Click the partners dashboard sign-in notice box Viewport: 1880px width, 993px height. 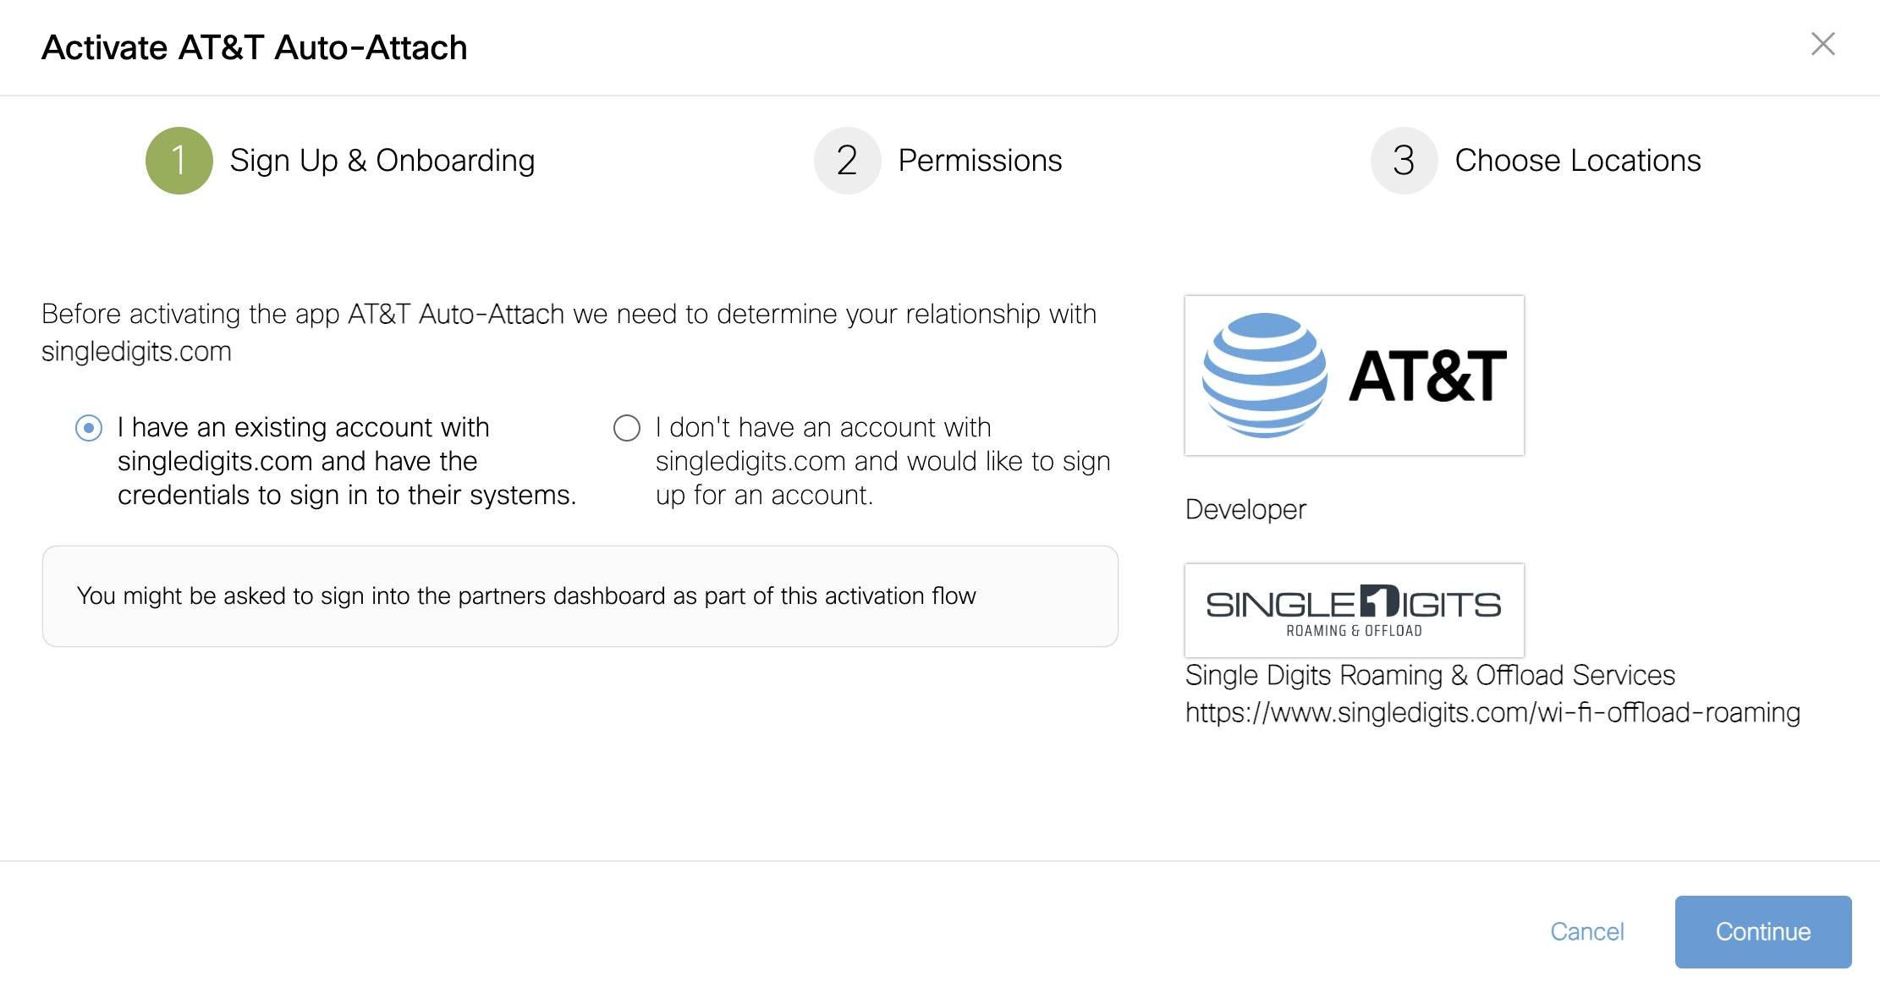pyautogui.click(x=580, y=596)
